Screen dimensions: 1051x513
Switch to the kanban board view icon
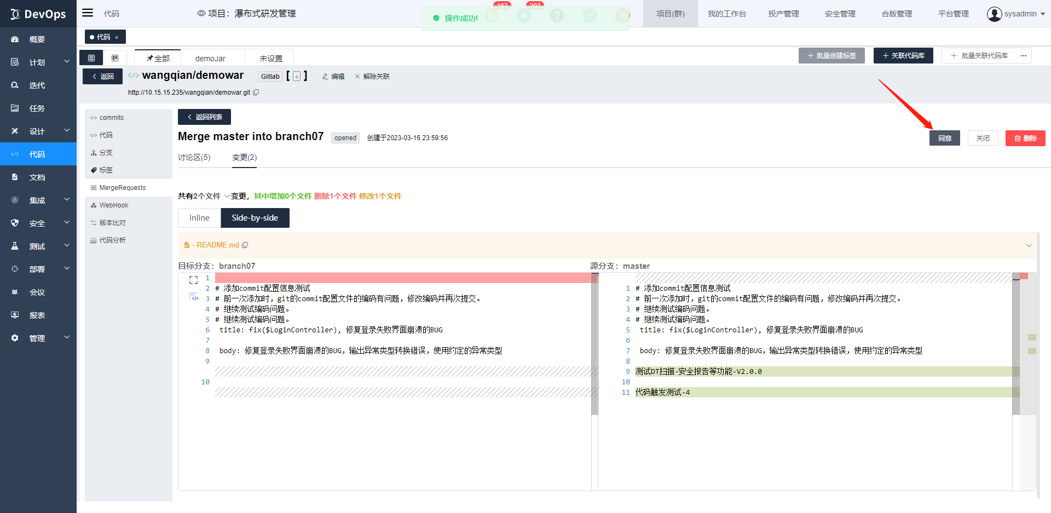click(x=115, y=58)
